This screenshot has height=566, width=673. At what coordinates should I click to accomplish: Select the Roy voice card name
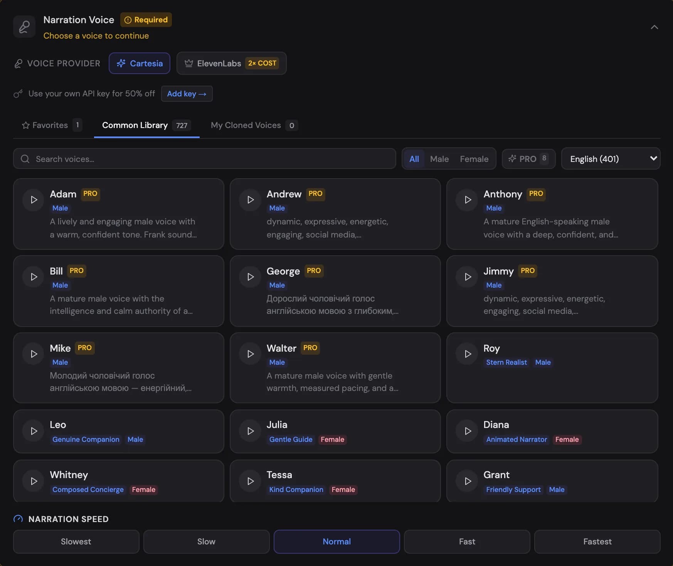click(491, 348)
